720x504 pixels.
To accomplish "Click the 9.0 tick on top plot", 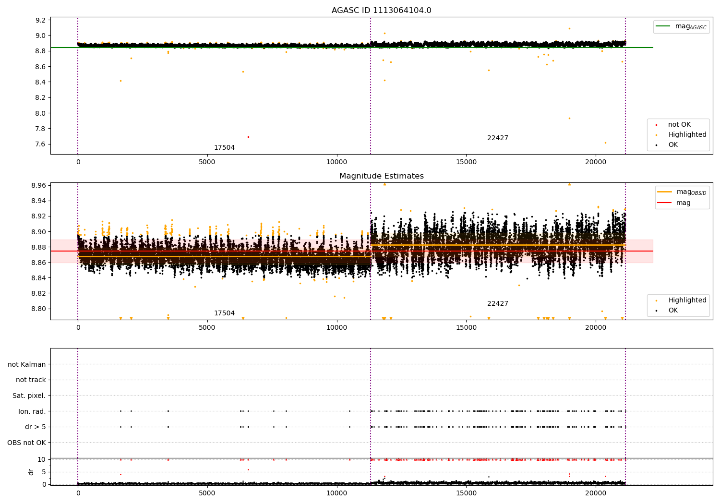I will [41, 36].
